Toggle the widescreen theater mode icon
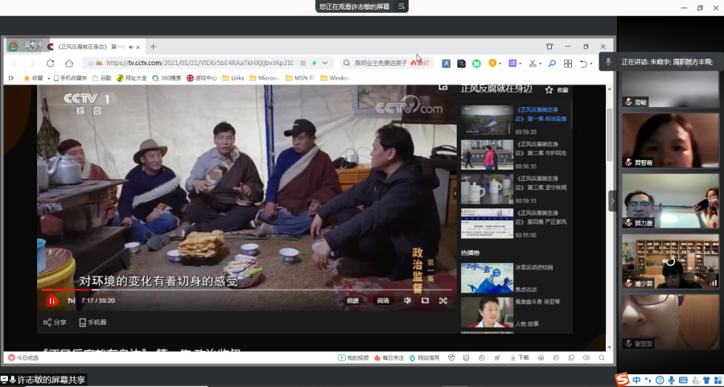 pyautogui.click(x=425, y=301)
